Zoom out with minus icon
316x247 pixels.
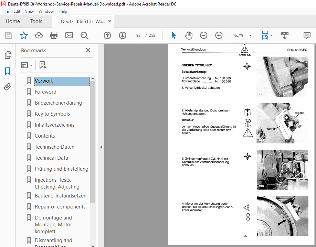[204, 35]
